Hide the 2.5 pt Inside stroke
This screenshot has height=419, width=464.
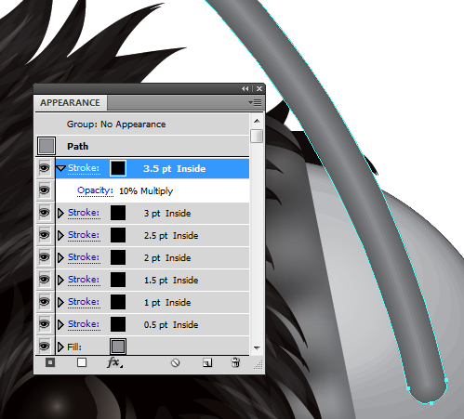click(x=45, y=235)
